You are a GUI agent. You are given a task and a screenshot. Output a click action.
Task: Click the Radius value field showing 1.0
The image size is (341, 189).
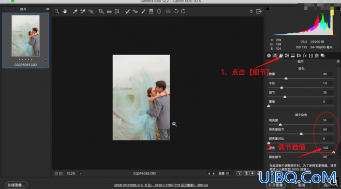328,83
